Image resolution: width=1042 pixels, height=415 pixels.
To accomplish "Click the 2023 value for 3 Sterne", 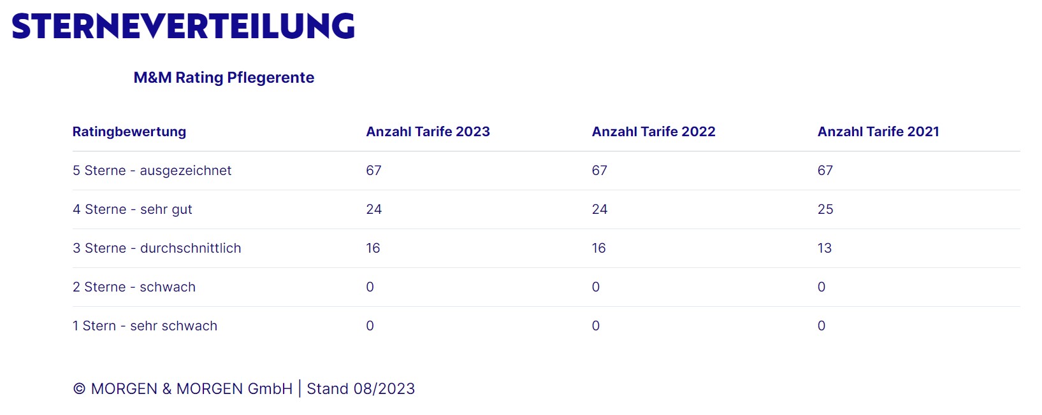I will click(x=373, y=248).
